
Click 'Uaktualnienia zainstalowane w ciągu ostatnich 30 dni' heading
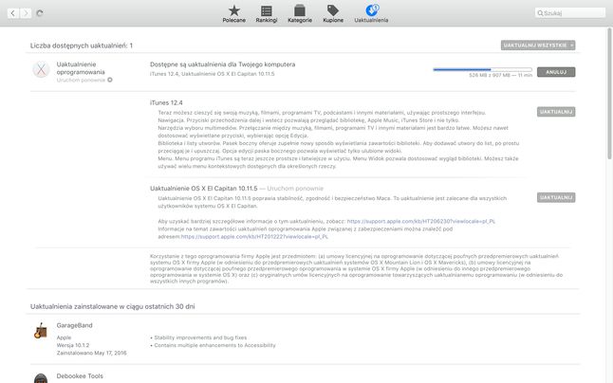113,306
